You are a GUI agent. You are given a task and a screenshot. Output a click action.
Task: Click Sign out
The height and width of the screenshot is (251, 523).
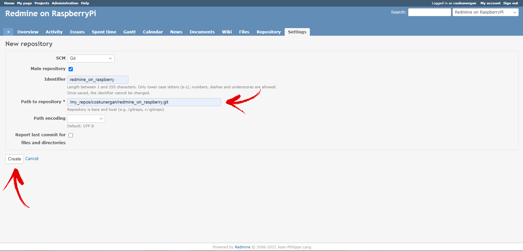pyautogui.click(x=510, y=3)
